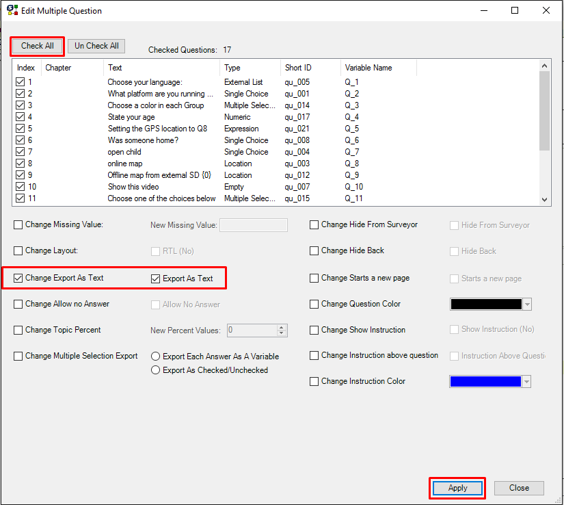Click the question list vertical scrollbar thumb
This screenshot has height=505, width=564.
pyautogui.click(x=545, y=111)
